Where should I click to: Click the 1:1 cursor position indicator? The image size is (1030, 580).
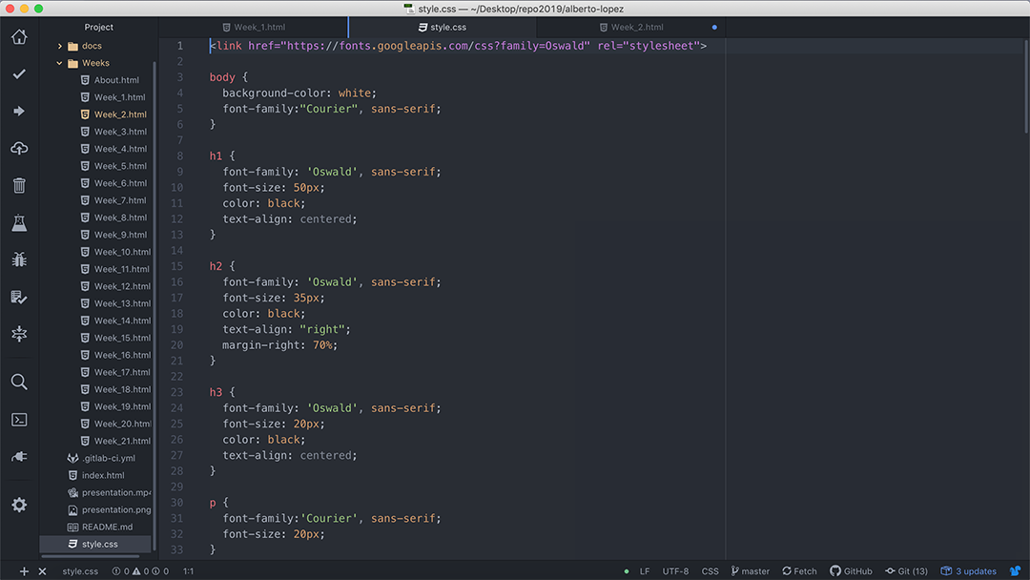point(189,570)
